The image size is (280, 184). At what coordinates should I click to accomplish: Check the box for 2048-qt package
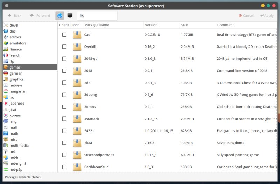click(64, 59)
